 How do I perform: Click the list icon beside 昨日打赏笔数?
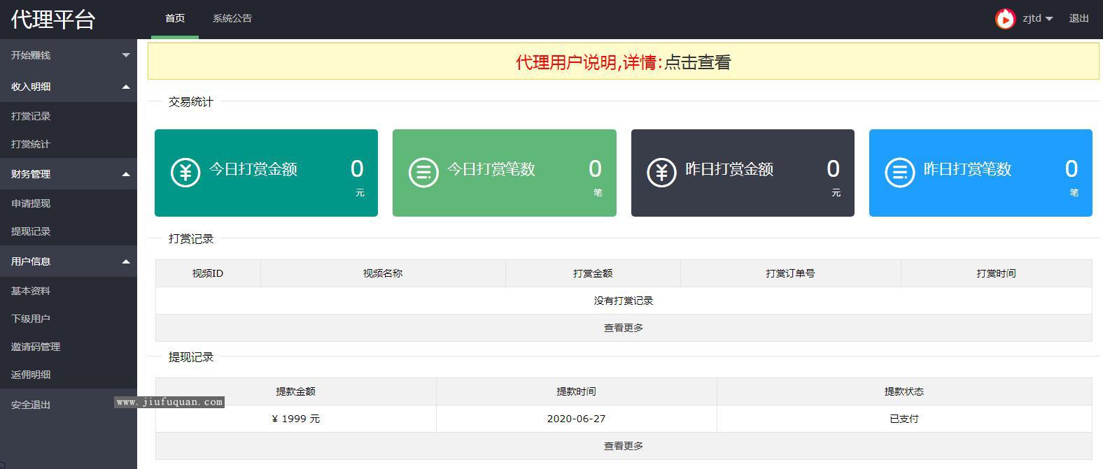(x=899, y=171)
